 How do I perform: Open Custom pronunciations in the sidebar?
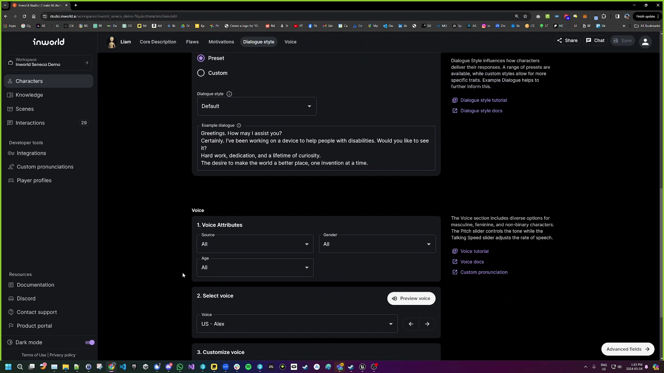tap(45, 167)
